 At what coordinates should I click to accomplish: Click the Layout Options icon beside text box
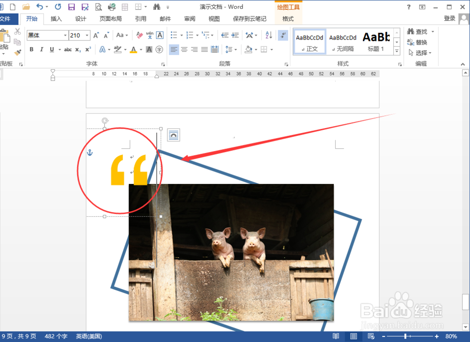point(173,135)
